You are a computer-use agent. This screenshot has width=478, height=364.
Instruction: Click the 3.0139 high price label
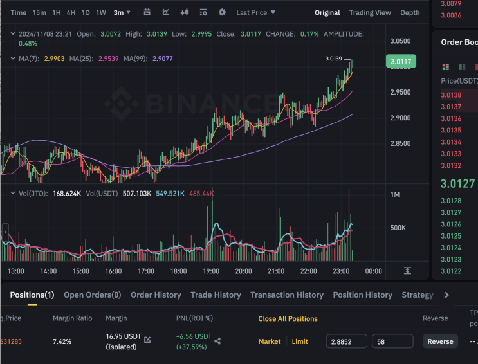(x=333, y=59)
